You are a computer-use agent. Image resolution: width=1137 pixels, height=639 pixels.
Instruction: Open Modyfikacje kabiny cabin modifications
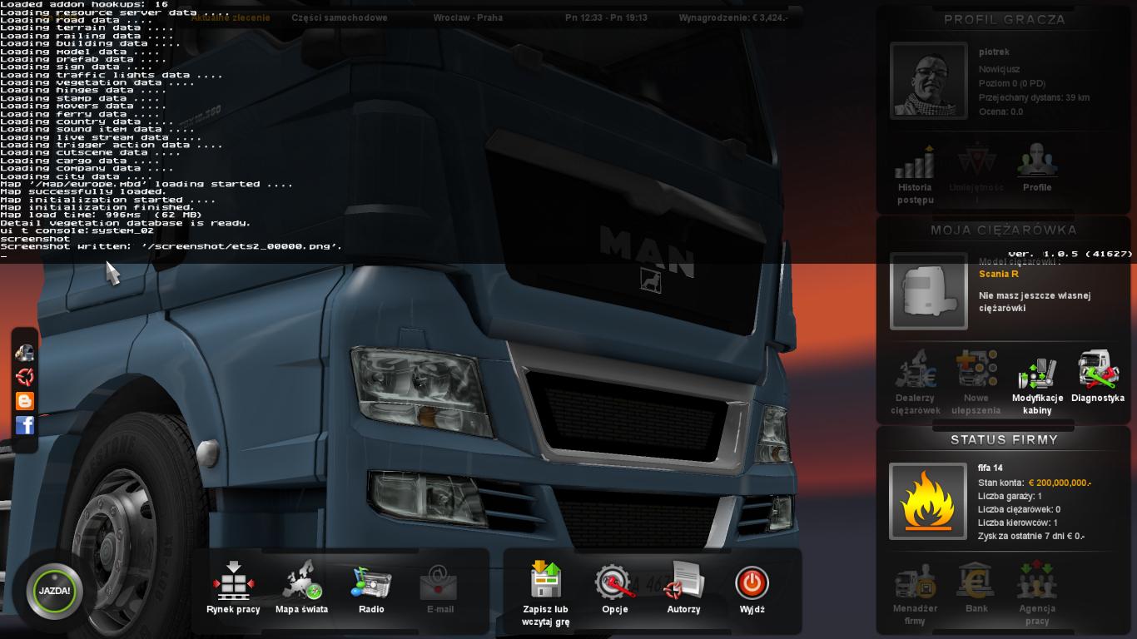[x=1037, y=384]
